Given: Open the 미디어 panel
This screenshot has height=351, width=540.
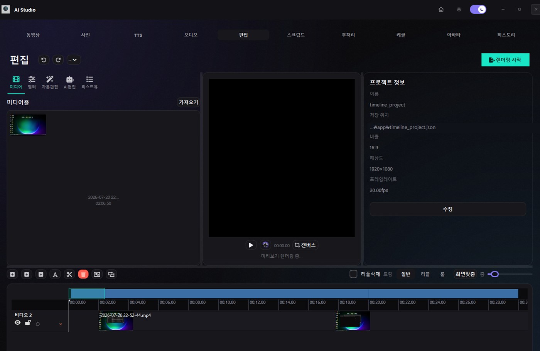Looking at the screenshot, I should pyautogui.click(x=16, y=83).
